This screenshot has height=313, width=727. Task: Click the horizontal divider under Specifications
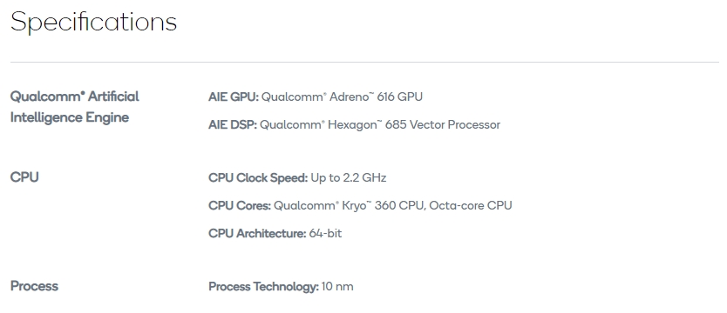point(364,62)
